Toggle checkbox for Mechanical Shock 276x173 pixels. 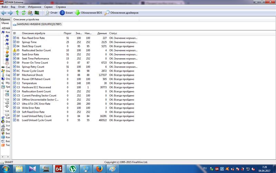point(14,75)
